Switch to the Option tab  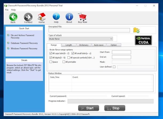point(114,45)
